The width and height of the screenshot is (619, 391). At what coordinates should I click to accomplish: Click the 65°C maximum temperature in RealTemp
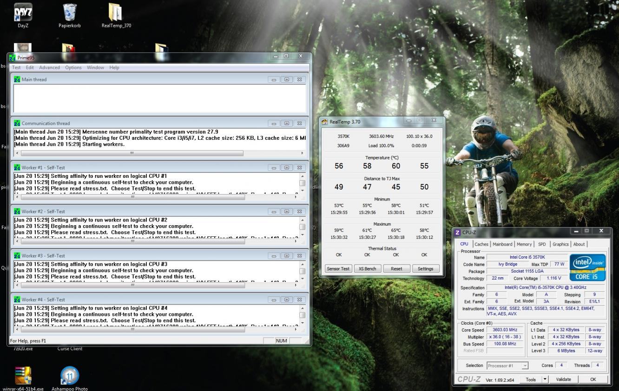click(x=395, y=230)
